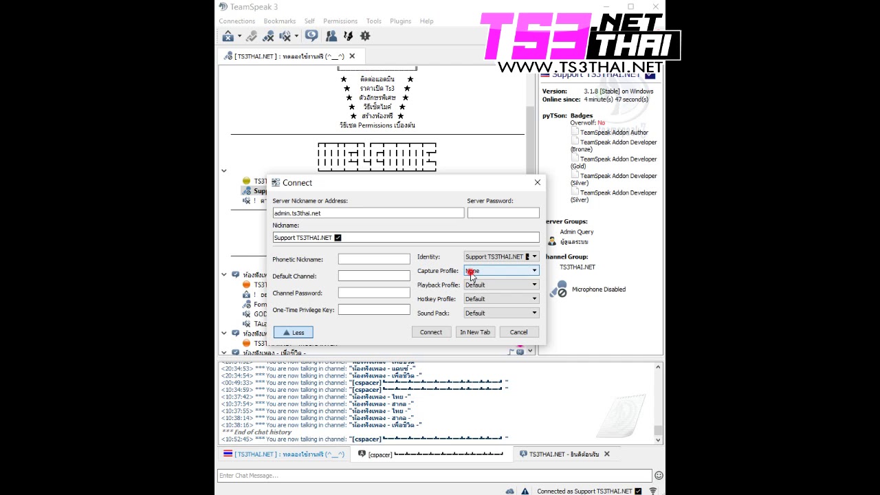Close the top TS3THAI.NET server tab

pyautogui.click(x=352, y=56)
